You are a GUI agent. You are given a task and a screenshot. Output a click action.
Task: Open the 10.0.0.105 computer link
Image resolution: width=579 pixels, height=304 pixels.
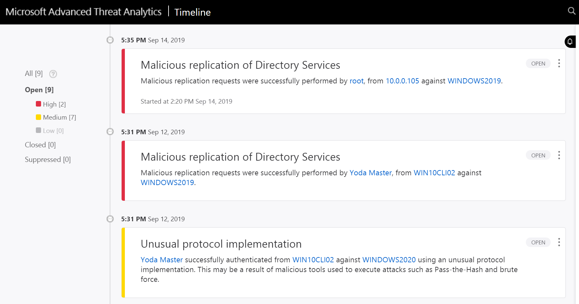point(402,81)
